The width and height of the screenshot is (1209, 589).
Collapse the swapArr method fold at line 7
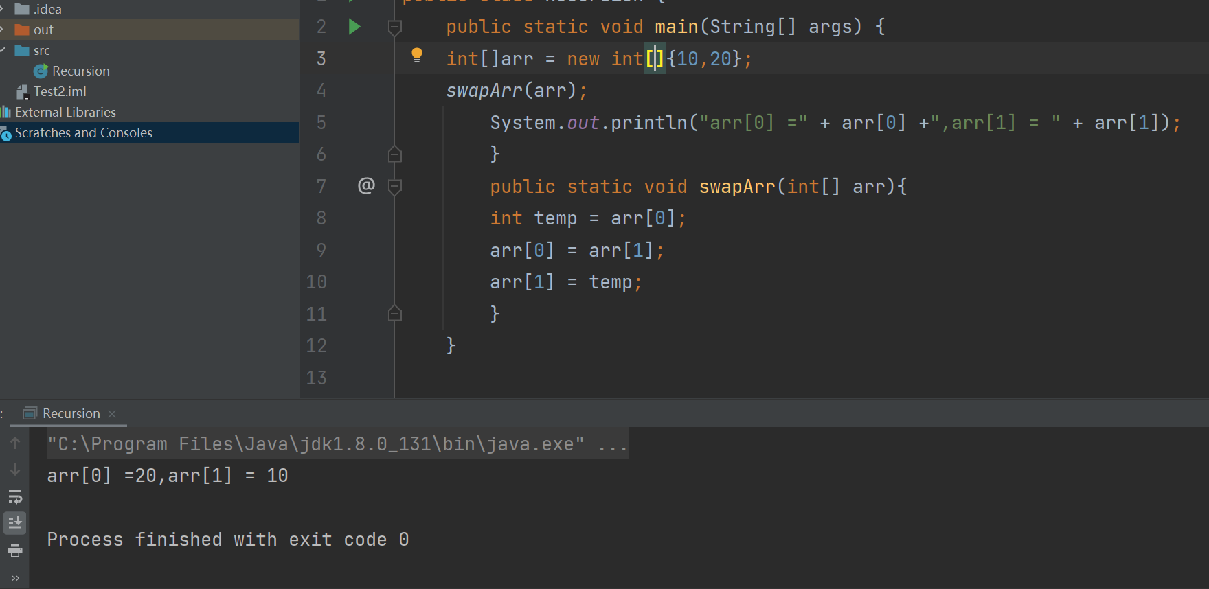tap(395, 187)
